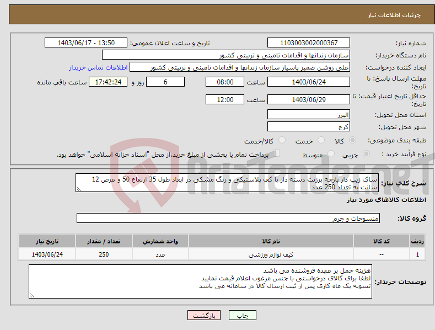Click the resize handle of buyer notes textarea

32,295
